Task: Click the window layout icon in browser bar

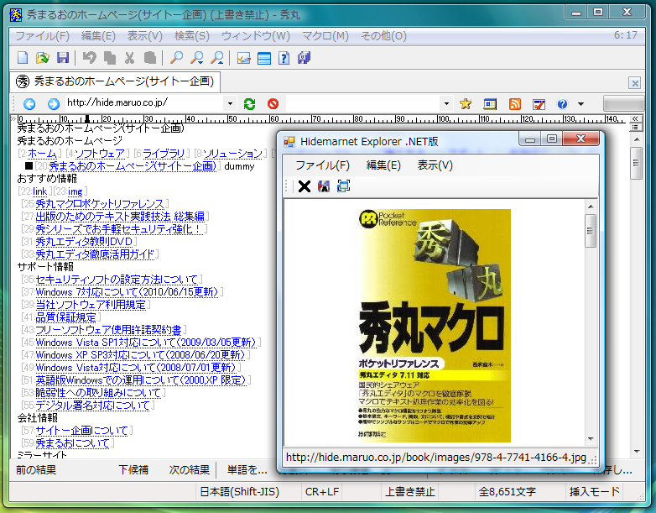Action: 490,103
